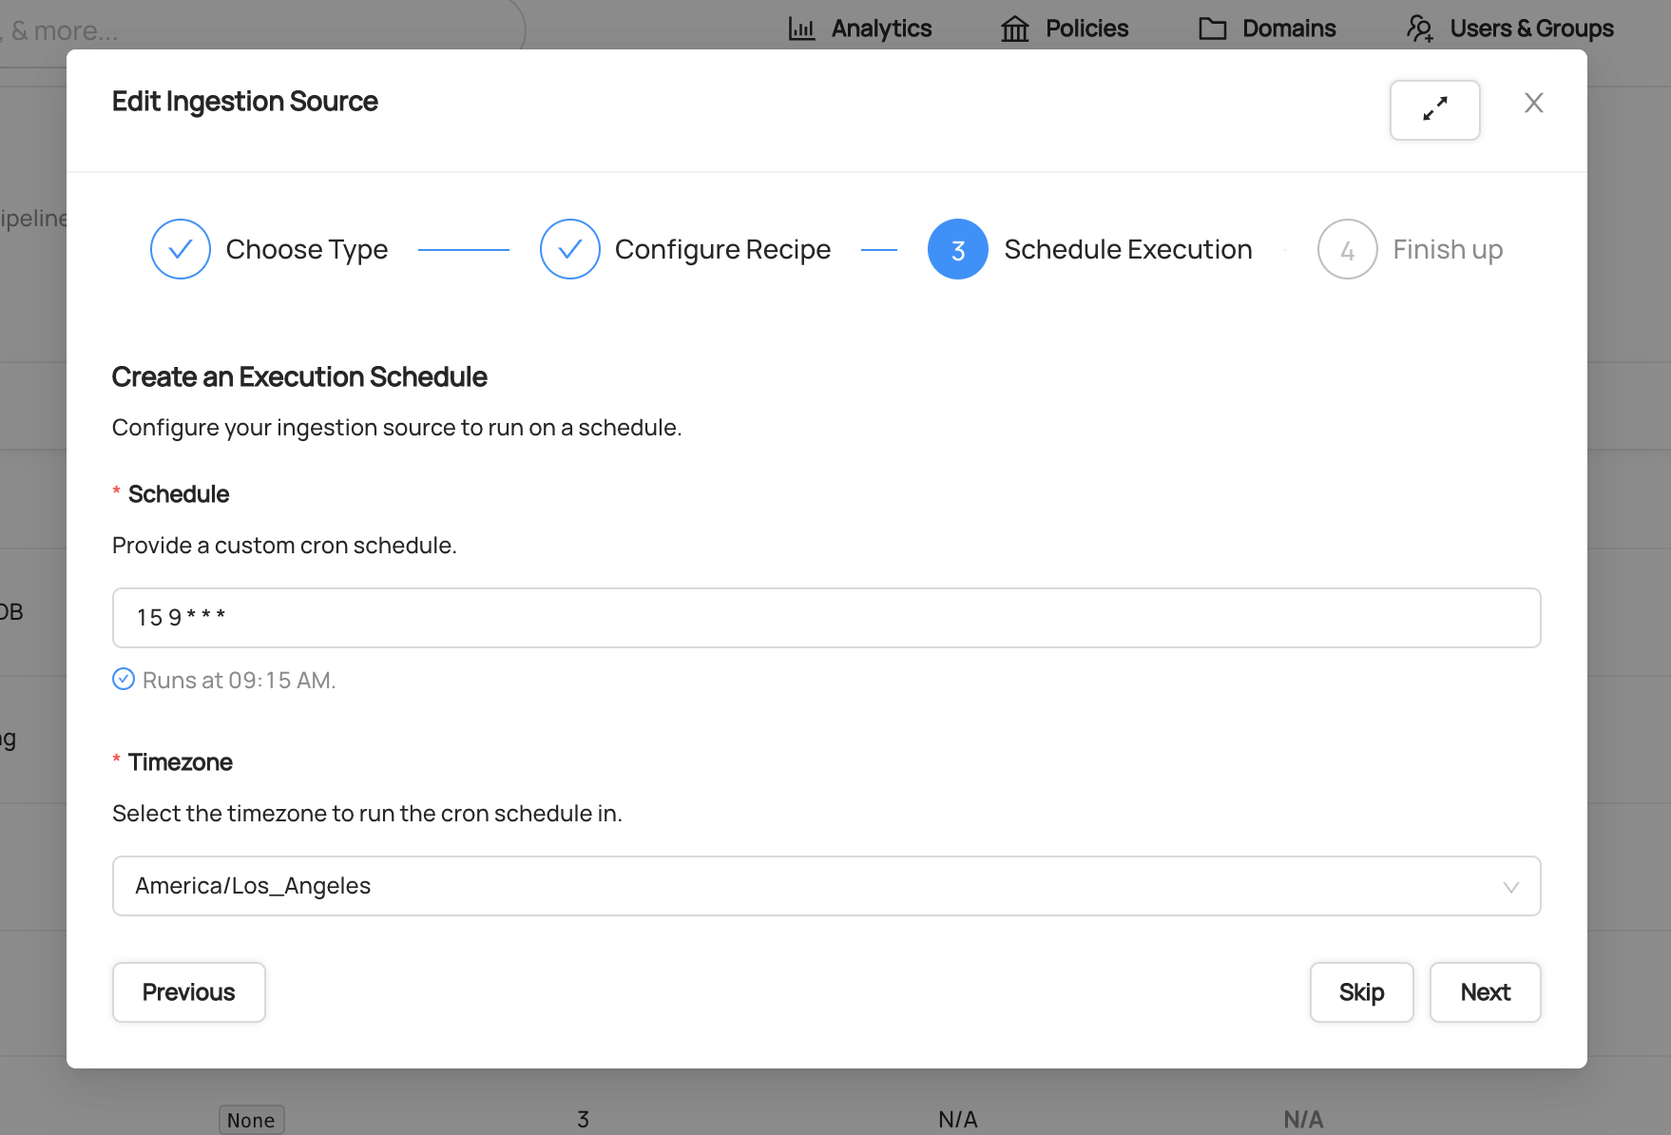Click the cron schedule input field
The width and height of the screenshot is (1671, 1135).
(x=825, y=618)
